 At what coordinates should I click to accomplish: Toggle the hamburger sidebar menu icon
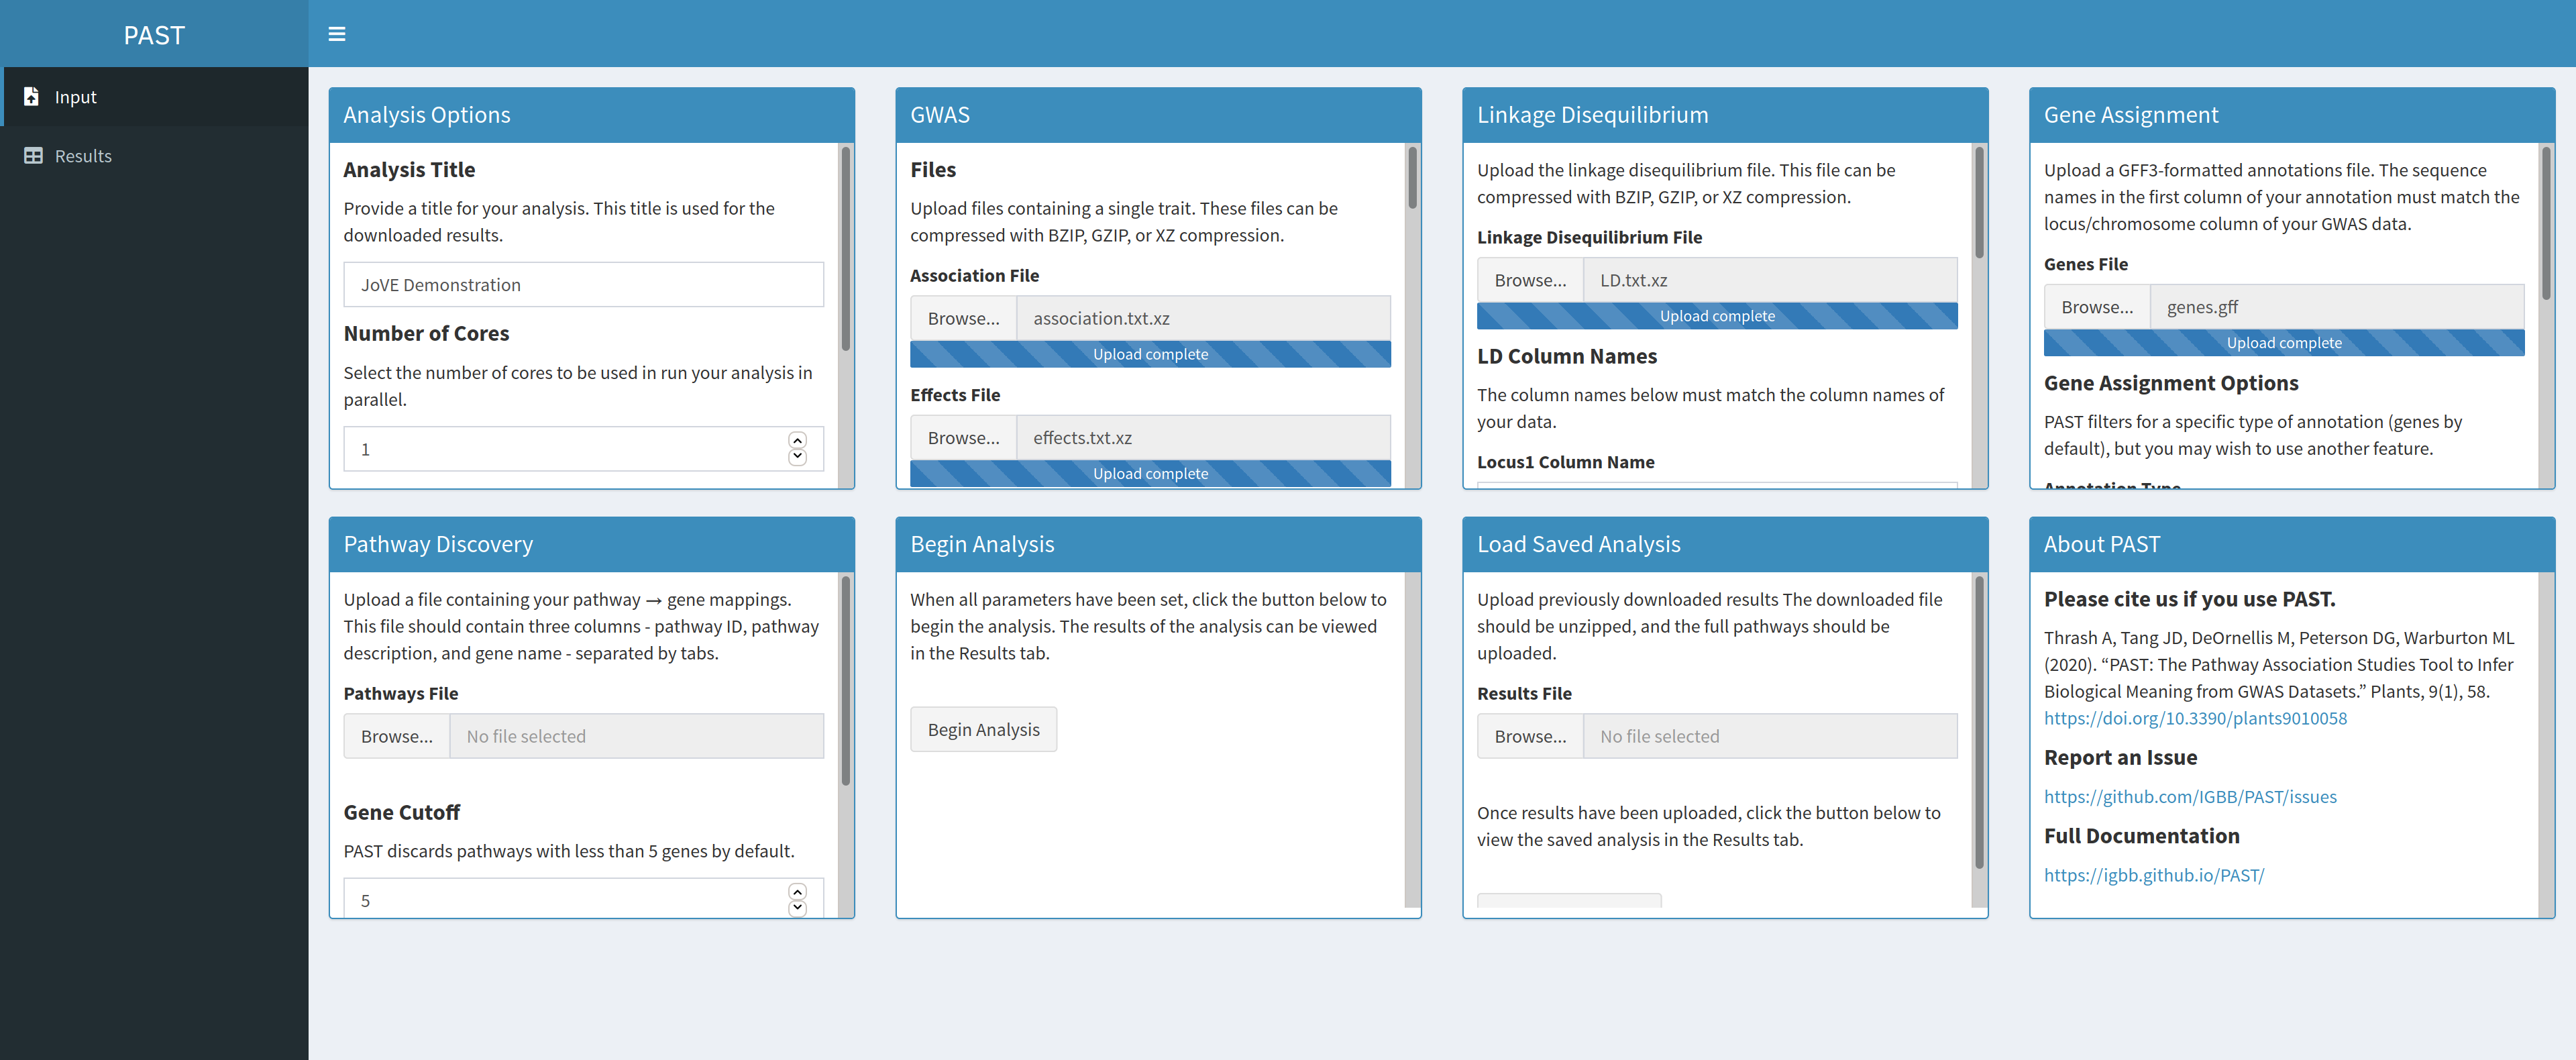336,34
